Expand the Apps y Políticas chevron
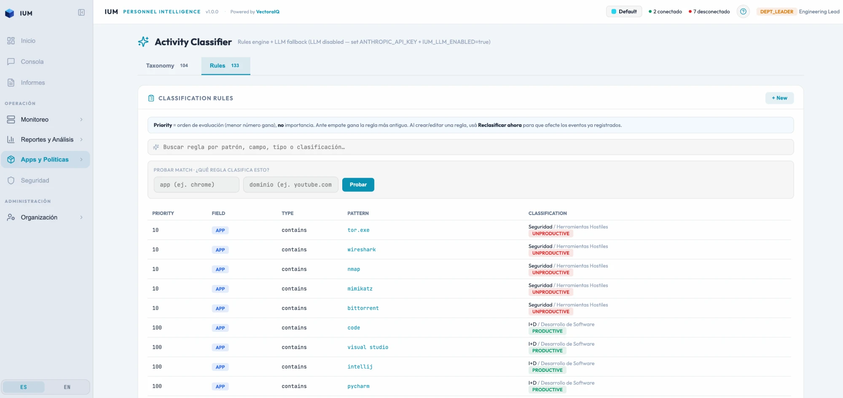This screenshot has width=843, height=398. point(81,159)
